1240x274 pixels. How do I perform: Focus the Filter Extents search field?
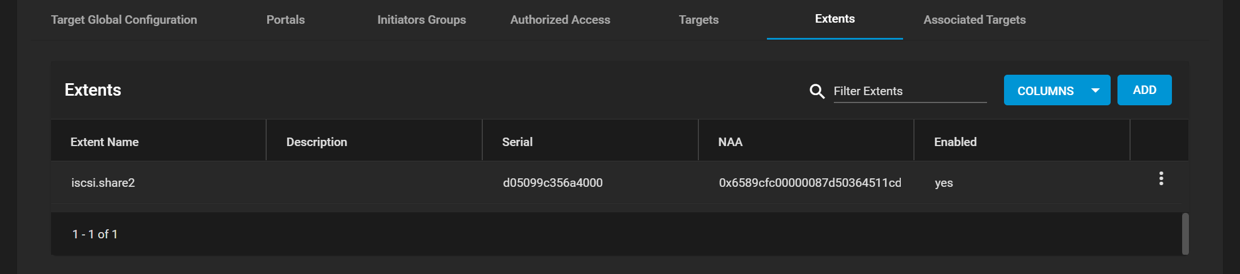(x=910, y=91)
